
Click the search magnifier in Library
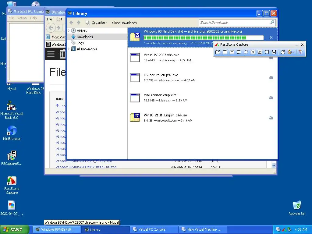pyautogui.click(x=272, y=23)
